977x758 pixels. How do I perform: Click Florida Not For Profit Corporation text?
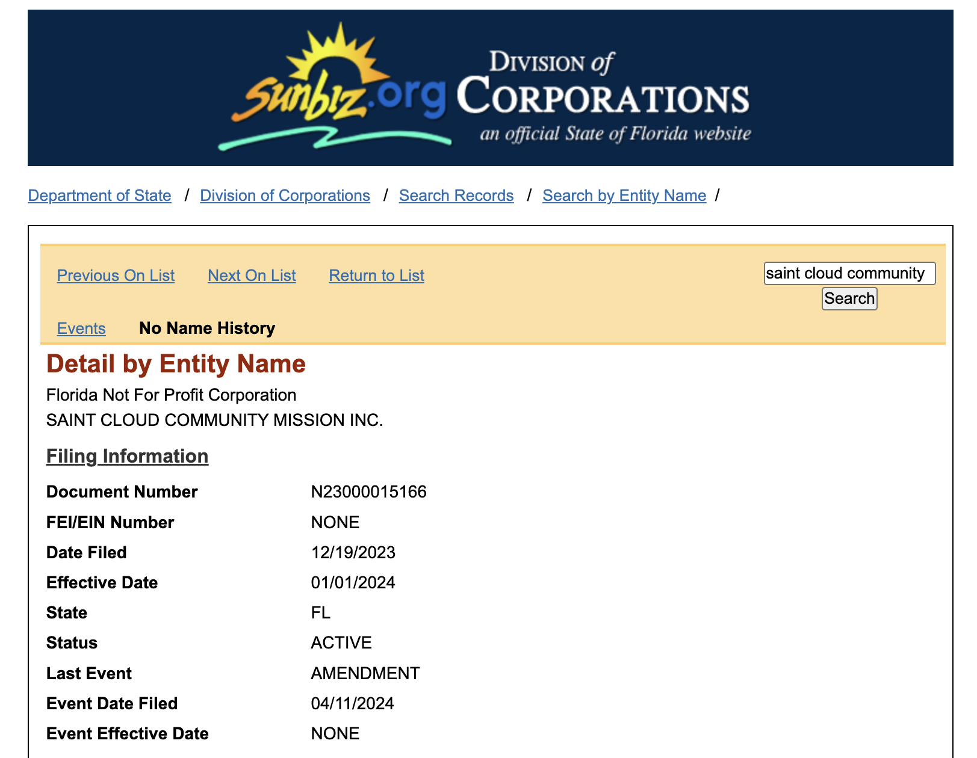click(171, 395)
